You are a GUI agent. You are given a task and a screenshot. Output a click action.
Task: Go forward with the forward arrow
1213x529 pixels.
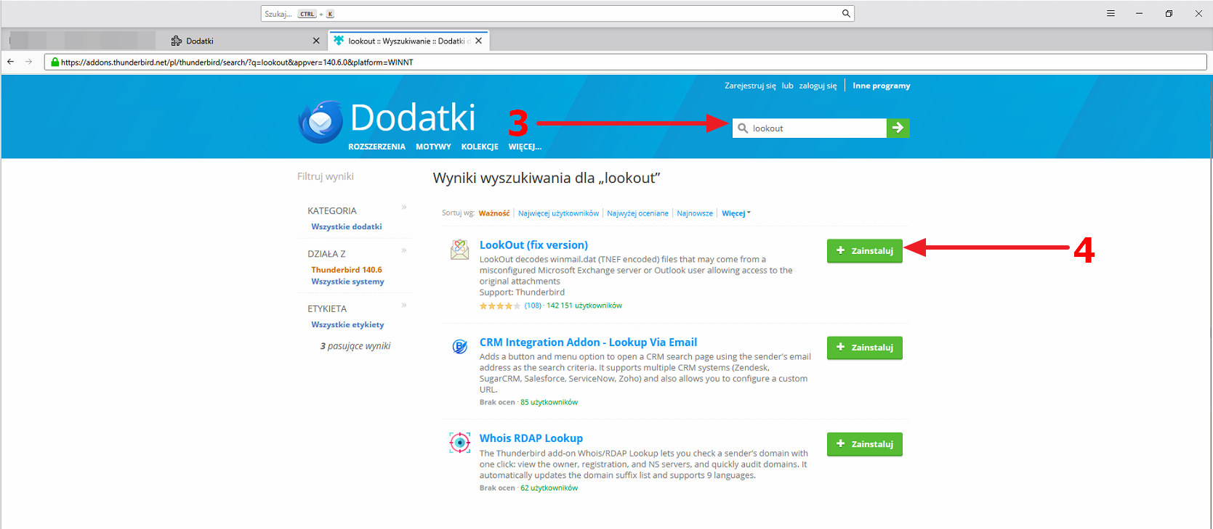click(28, 62)
